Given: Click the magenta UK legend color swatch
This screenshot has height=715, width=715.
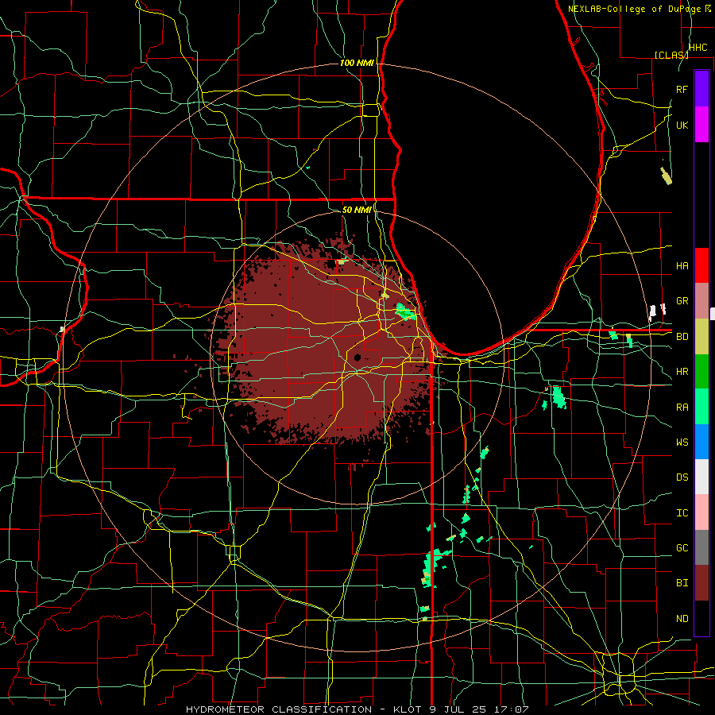Looking at the screenshot, I should (x=701, y=125).
